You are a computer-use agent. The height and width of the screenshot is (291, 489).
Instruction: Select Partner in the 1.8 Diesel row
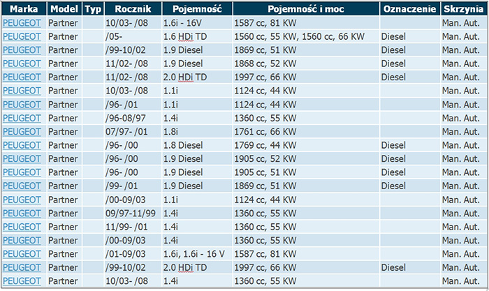[x=63, y=145]
